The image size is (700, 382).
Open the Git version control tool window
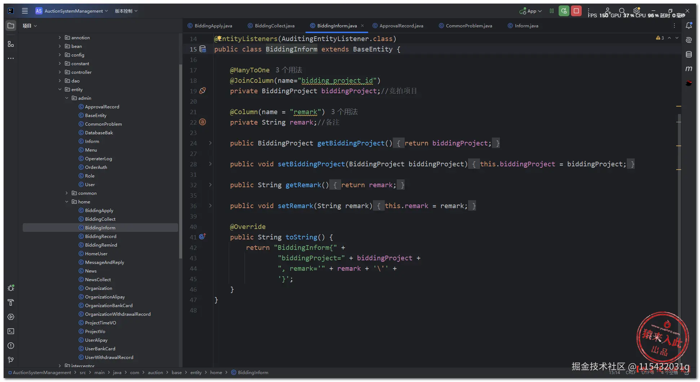pyautogui.click(x=11, y=360)
